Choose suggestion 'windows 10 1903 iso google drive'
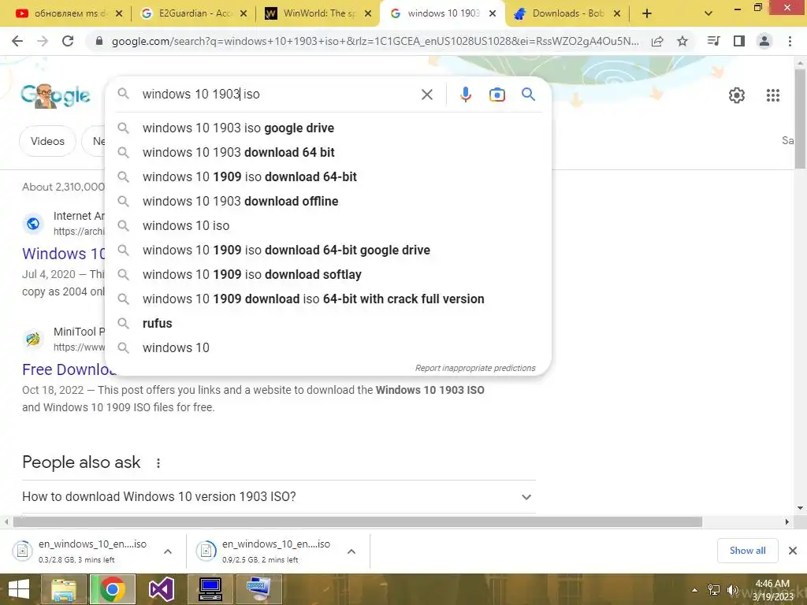This screenshot has width=807, height=605. 328,128
